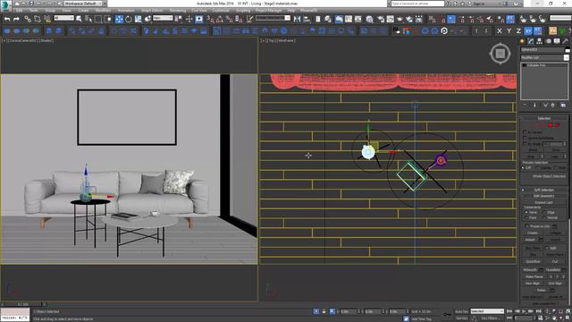The image size is (572, 322).
Task: Click the Redo arrow in main toolbar
Action: click(x=16, y=19)
